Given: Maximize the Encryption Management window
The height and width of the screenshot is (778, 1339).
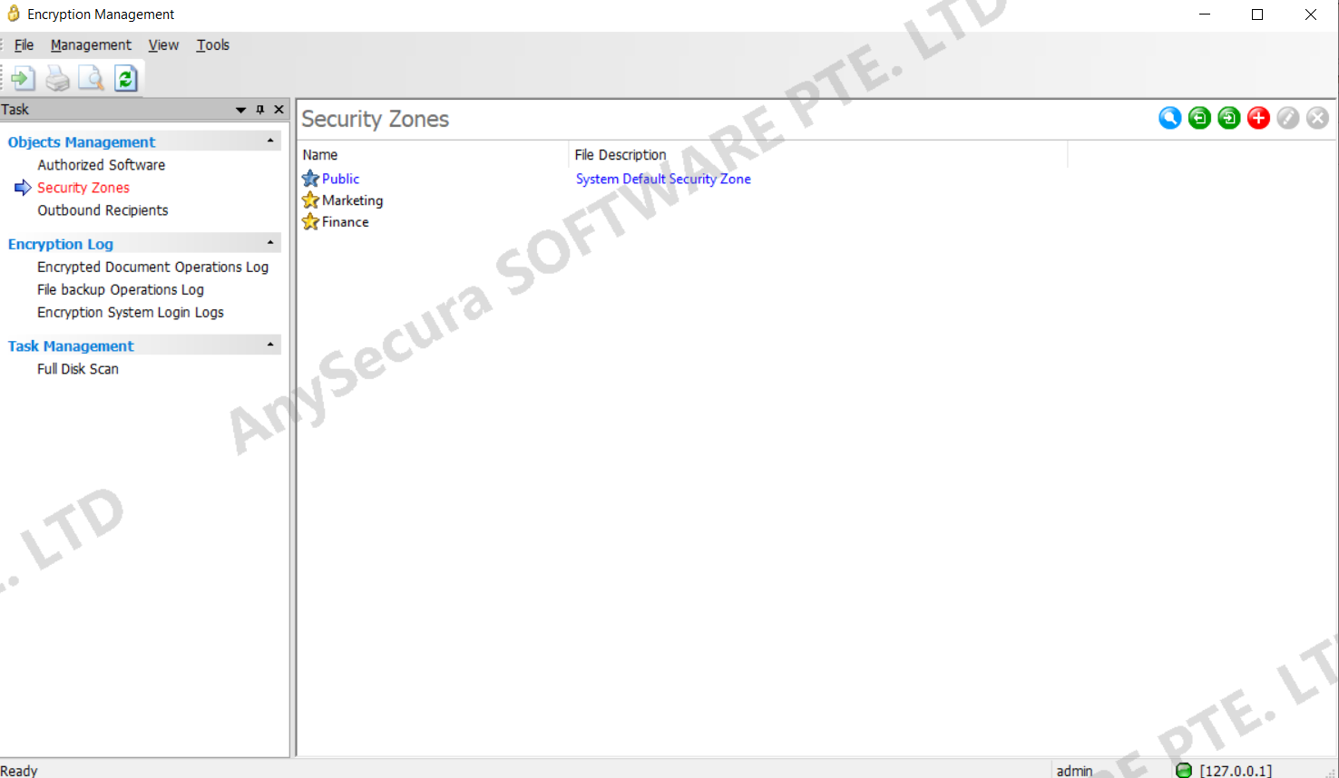Looking at the screenshot, I should [1257, 15].
